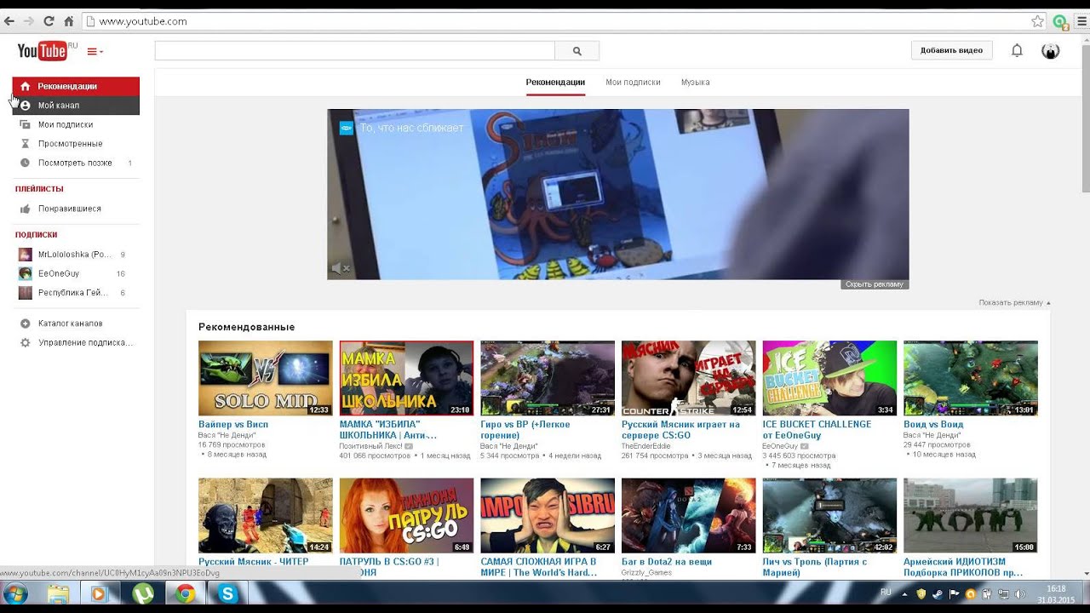Open Мои подписки in the sidebar
This screenshot has height=613, width=1090.
tap(66, 124)
